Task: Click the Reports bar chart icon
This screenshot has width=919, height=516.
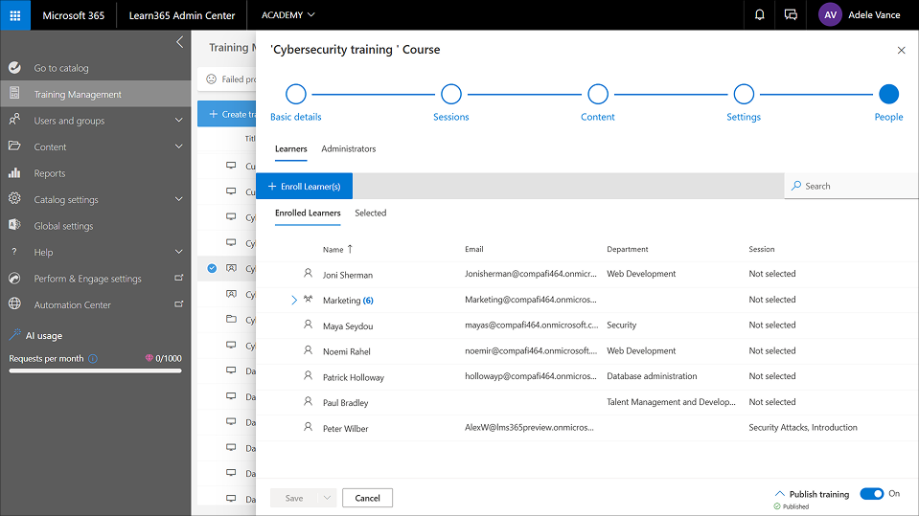Action: pos(14,172)
